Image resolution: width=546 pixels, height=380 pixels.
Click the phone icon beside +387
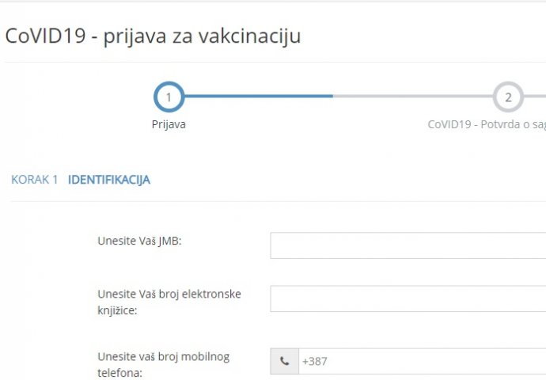point(284,361)
